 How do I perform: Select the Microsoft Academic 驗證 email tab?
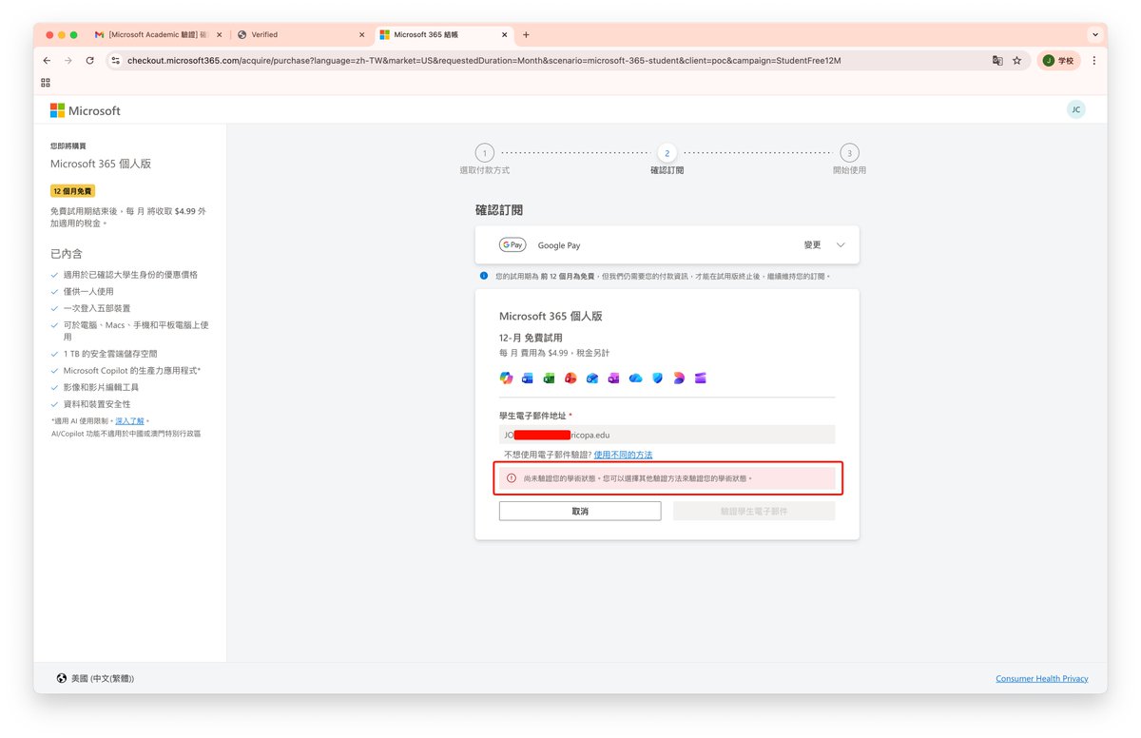(157, 34)
